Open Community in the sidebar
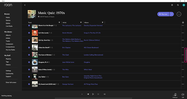 point(9,73)
